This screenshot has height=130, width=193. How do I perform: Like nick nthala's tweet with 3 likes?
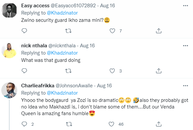(x=112, y=71)
